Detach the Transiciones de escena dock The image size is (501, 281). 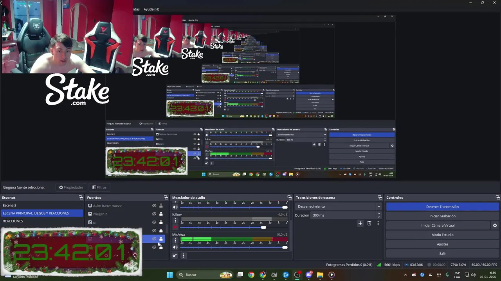(380, 197)
